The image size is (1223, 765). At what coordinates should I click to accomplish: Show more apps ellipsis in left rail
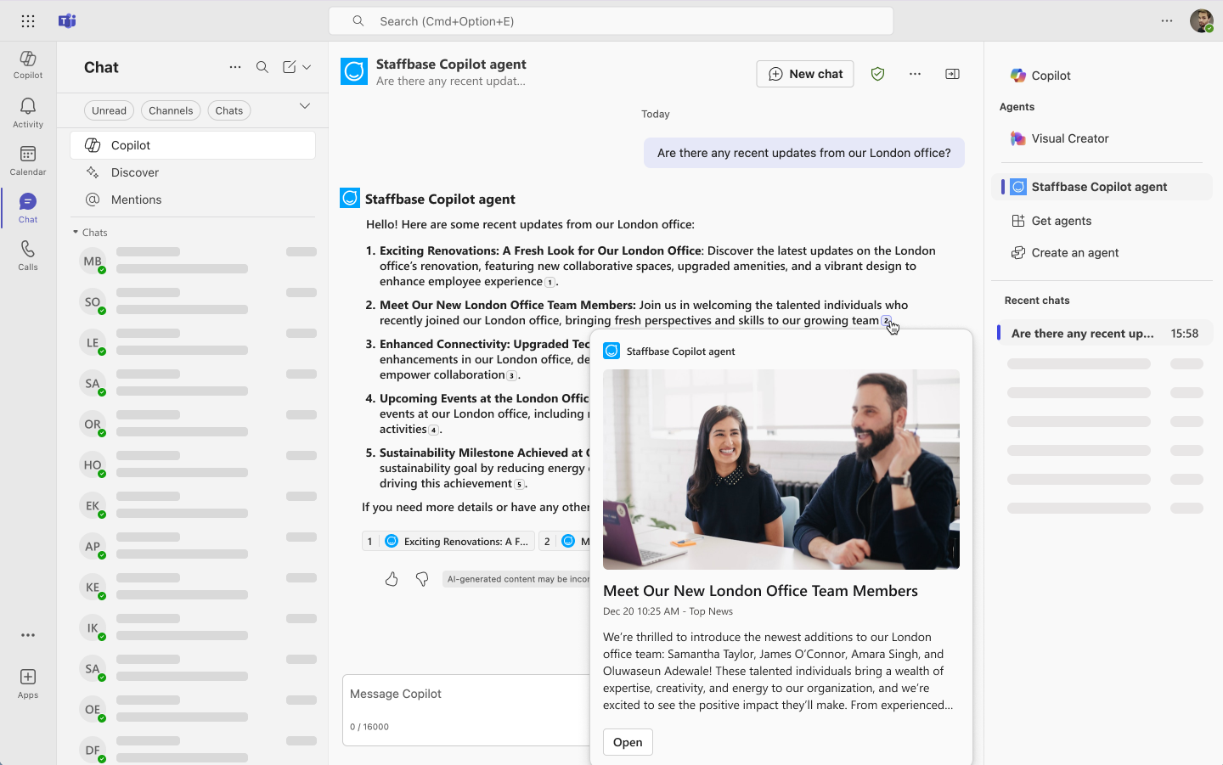(x=28, y=635)
